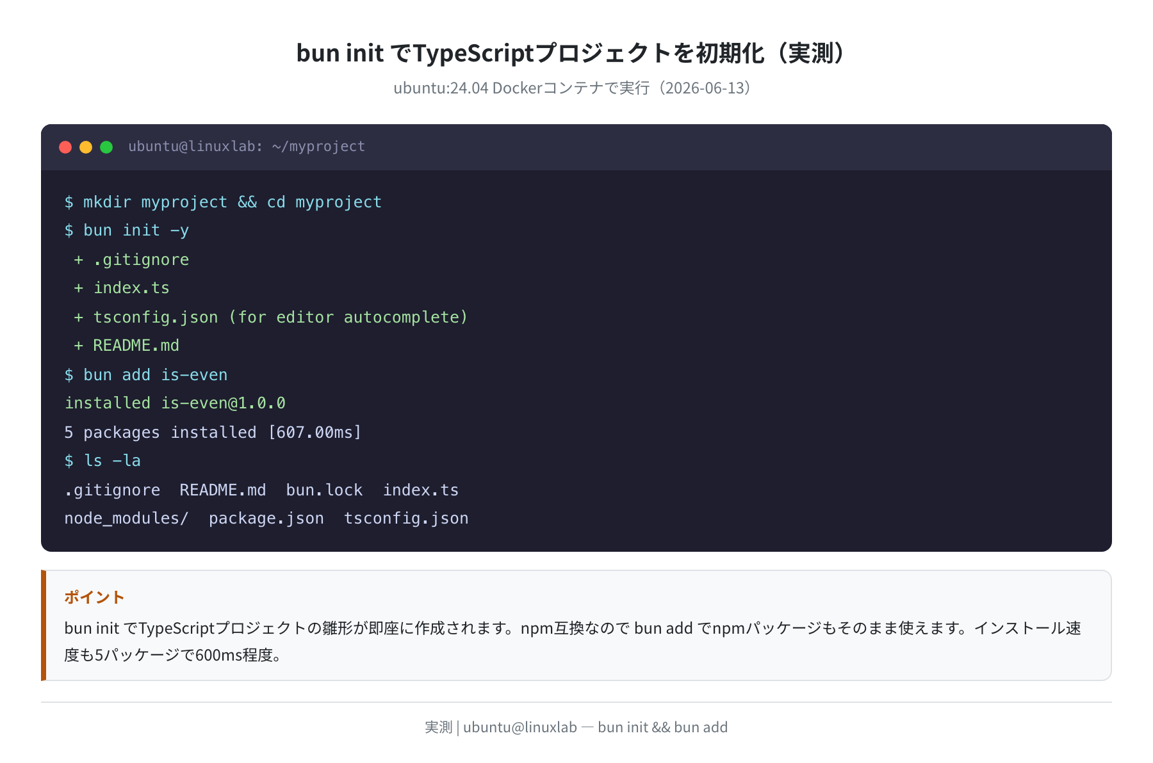
Task: Click the '+ tsconfig.json (for editor autocomplete)' line
Action: click(x=271, y=317)
